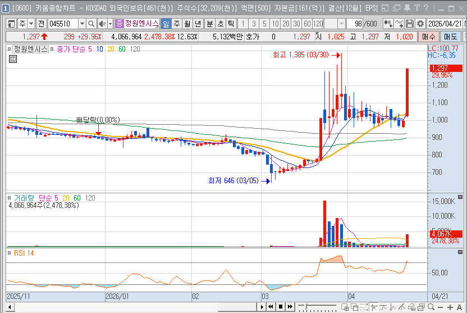Select interval preset 1
This screenshot has height=313, width=467.
tap(243, 24)
